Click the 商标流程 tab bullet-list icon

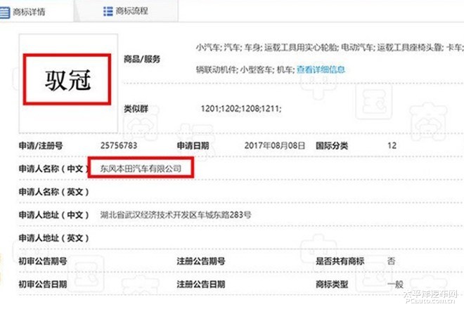[108, 11]
